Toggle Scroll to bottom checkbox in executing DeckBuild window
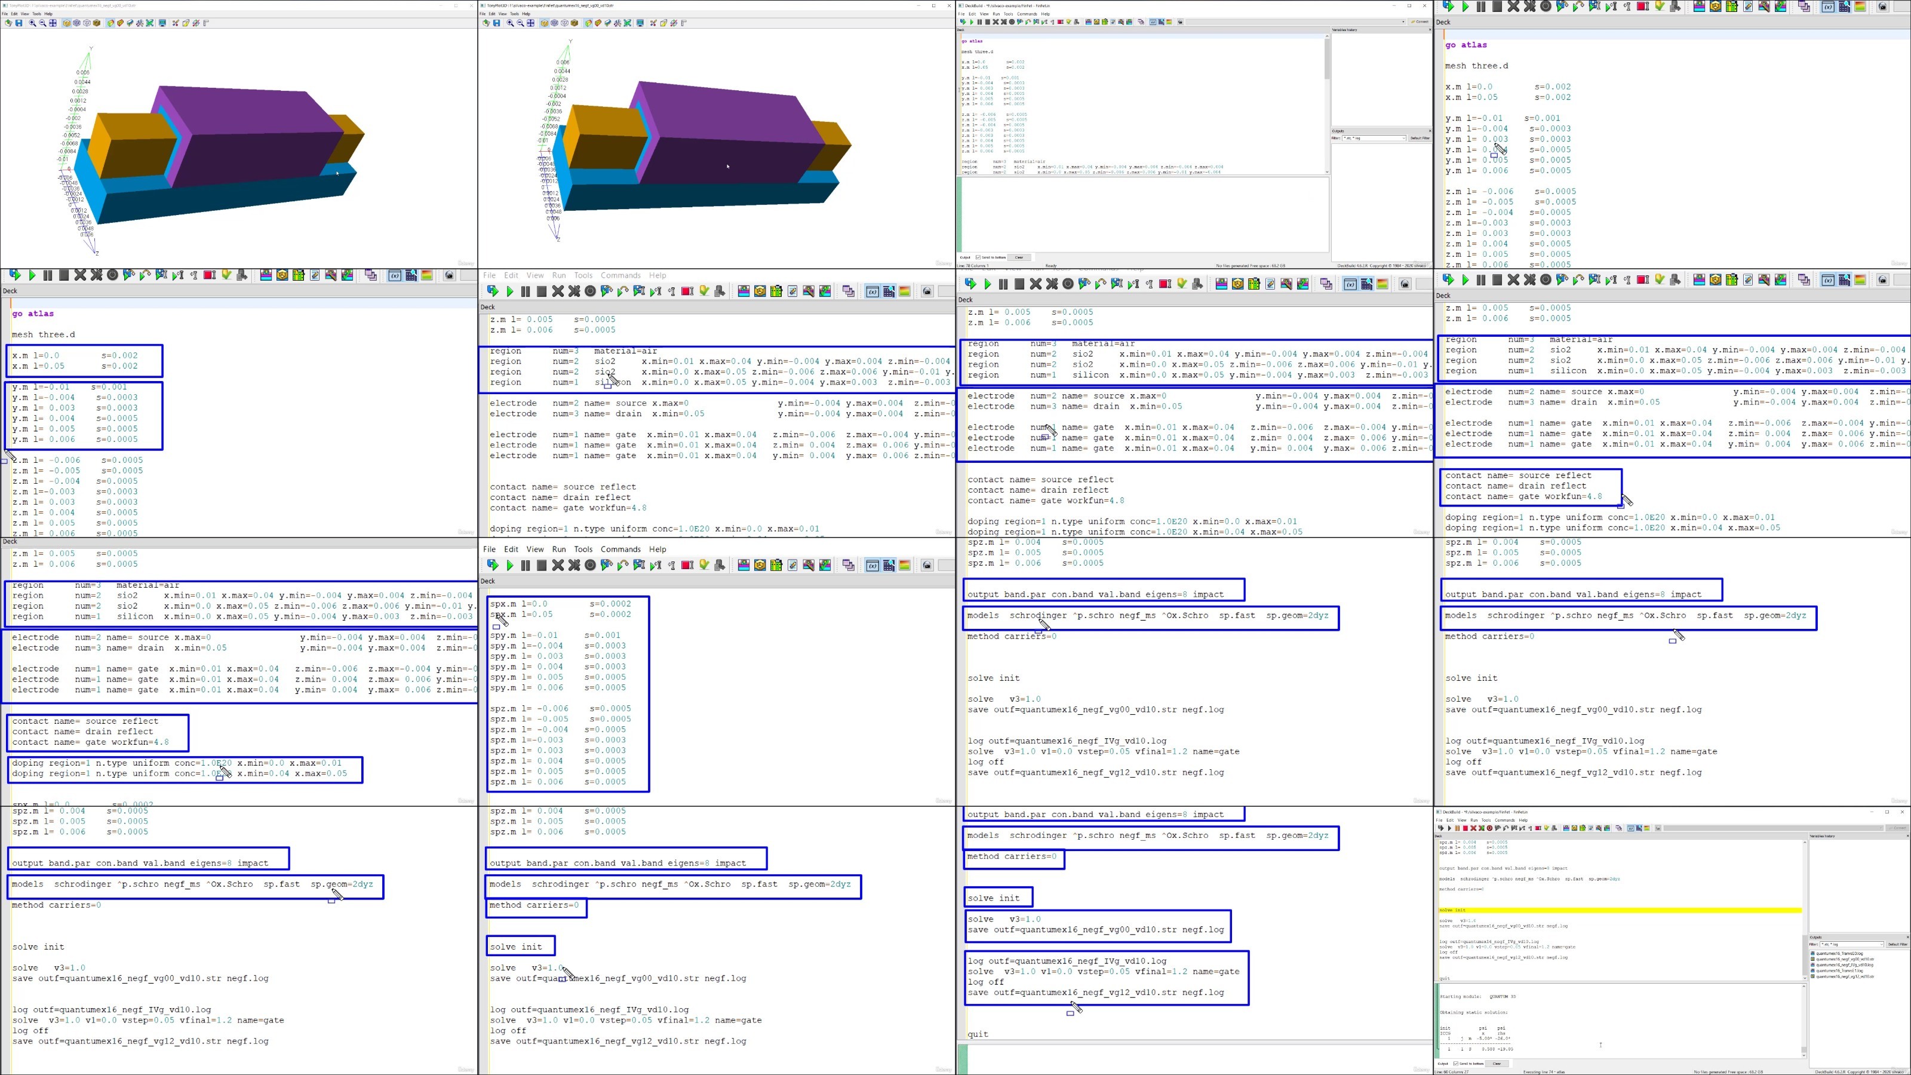This screenshot has height=1075, width=1911. point(1455,1064)
